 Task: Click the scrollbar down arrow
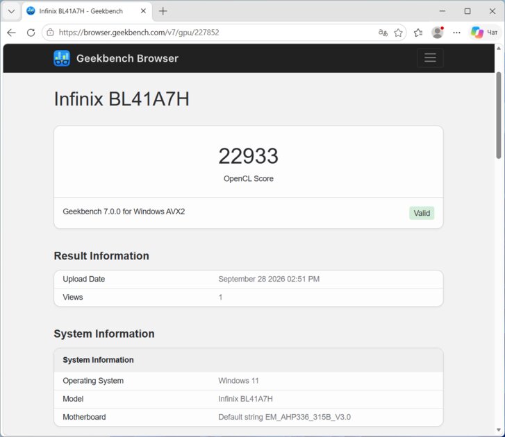point(499,430)
